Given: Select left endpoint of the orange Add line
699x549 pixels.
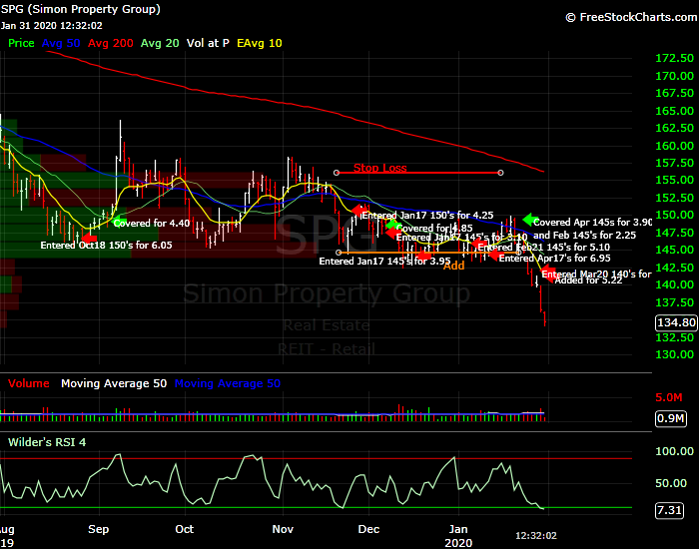Looking at the screenshot, I should click(x=339, y=253).
